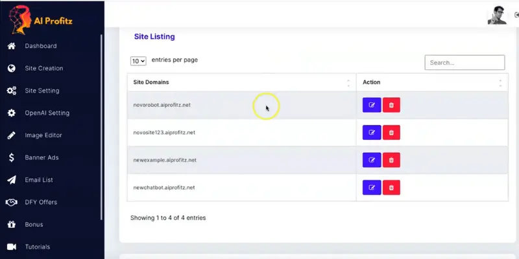Delete the novosite123.aiprofitz.net site
Screen dimensions: 519x259
391,133
